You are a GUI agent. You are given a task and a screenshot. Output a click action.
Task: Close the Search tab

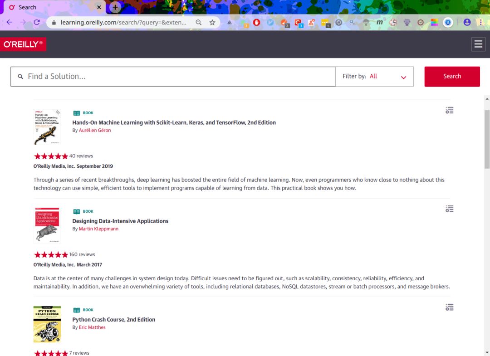[x=99, y=7]
